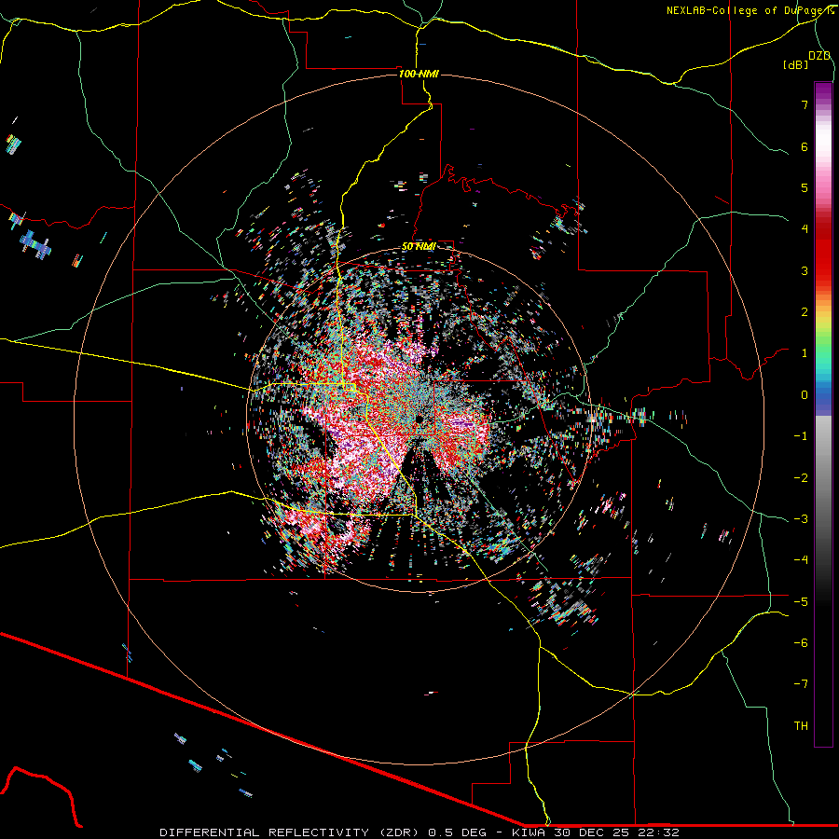
Task: Click the TH threshold label in legend
Action: (x=801, y=725)
